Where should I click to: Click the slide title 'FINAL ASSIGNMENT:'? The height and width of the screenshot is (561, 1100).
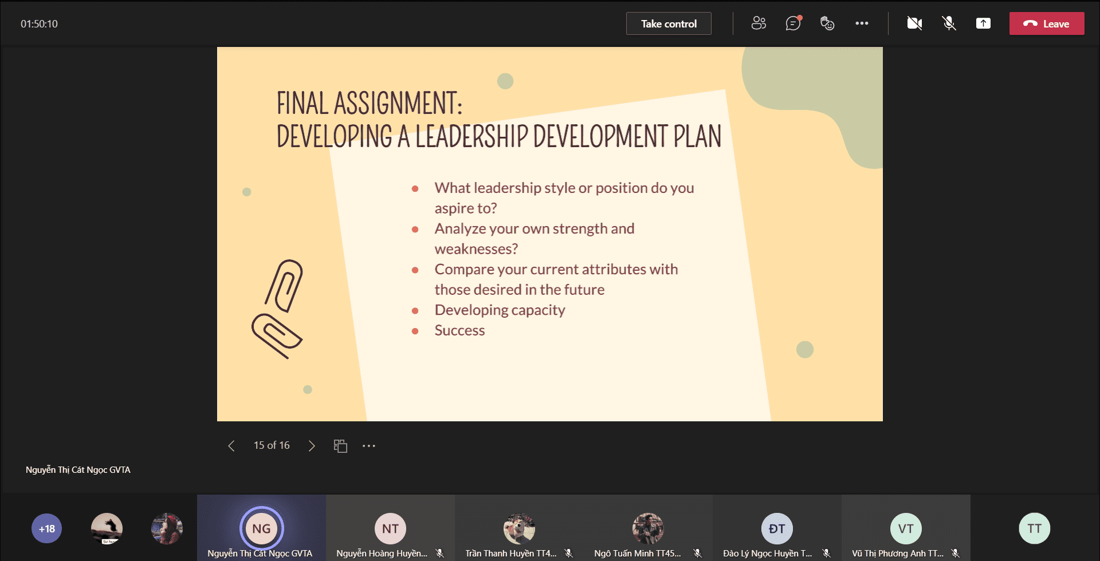[x=370, y=104]
